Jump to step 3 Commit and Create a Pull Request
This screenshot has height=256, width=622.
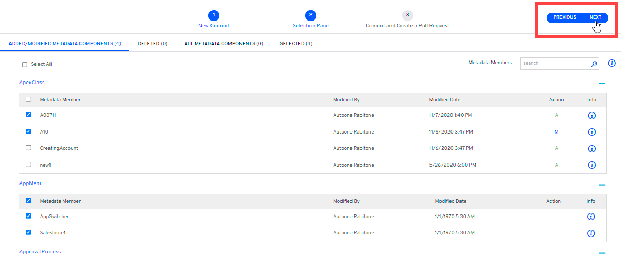407,15
